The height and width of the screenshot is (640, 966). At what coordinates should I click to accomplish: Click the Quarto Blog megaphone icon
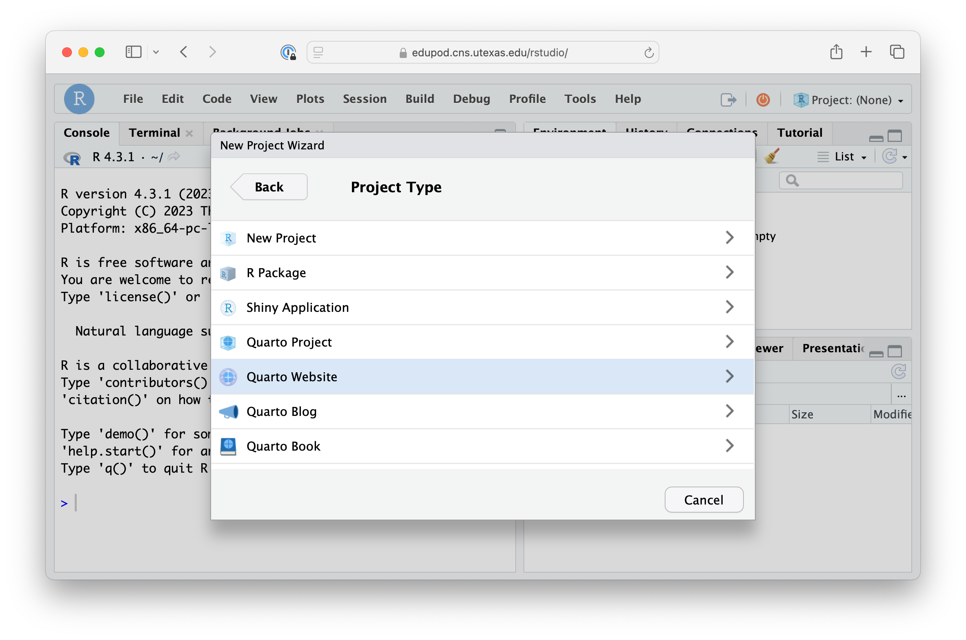228,411
